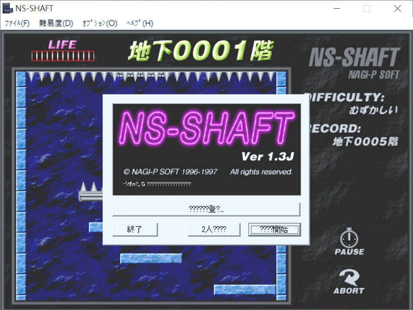
Task: Open the 難易度(D) difficulty menu
Action: click(x=56, y=23)
